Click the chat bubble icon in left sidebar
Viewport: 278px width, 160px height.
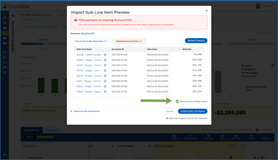click(x=5, y=68)
